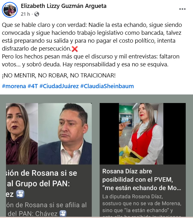Click the '21 h' post timestamp
The width and height of the screenshot is (193, 218).
[26, 14]
